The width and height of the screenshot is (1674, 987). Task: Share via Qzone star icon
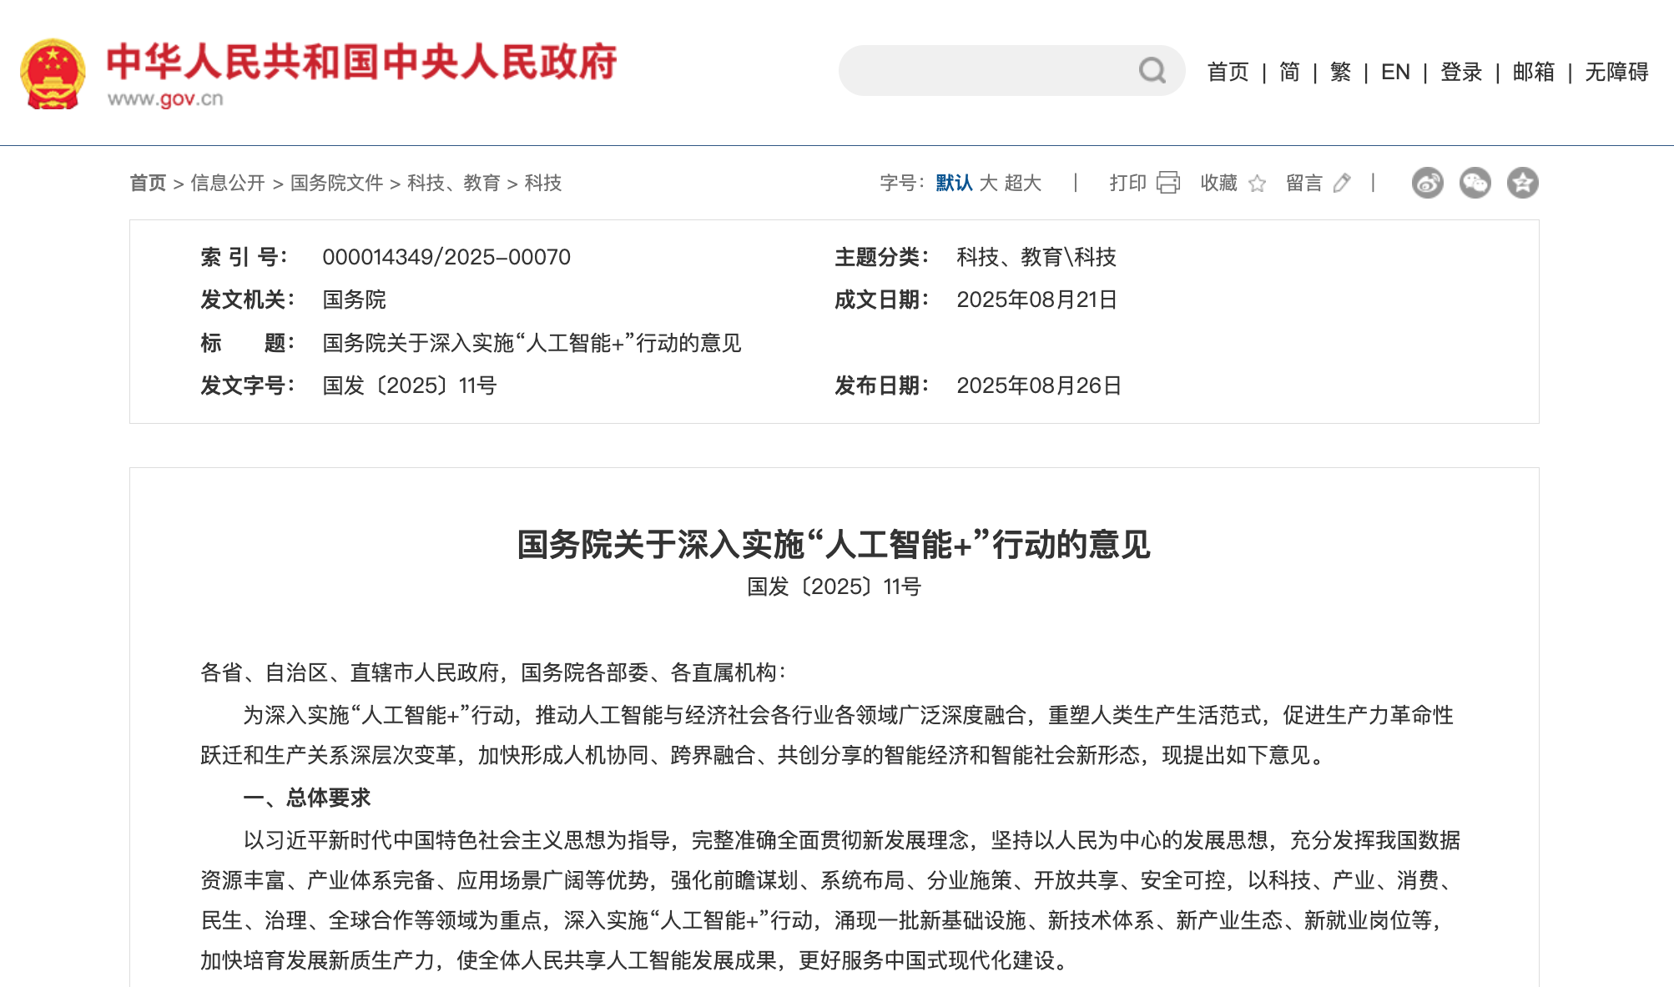click(x=1523, y=183)
